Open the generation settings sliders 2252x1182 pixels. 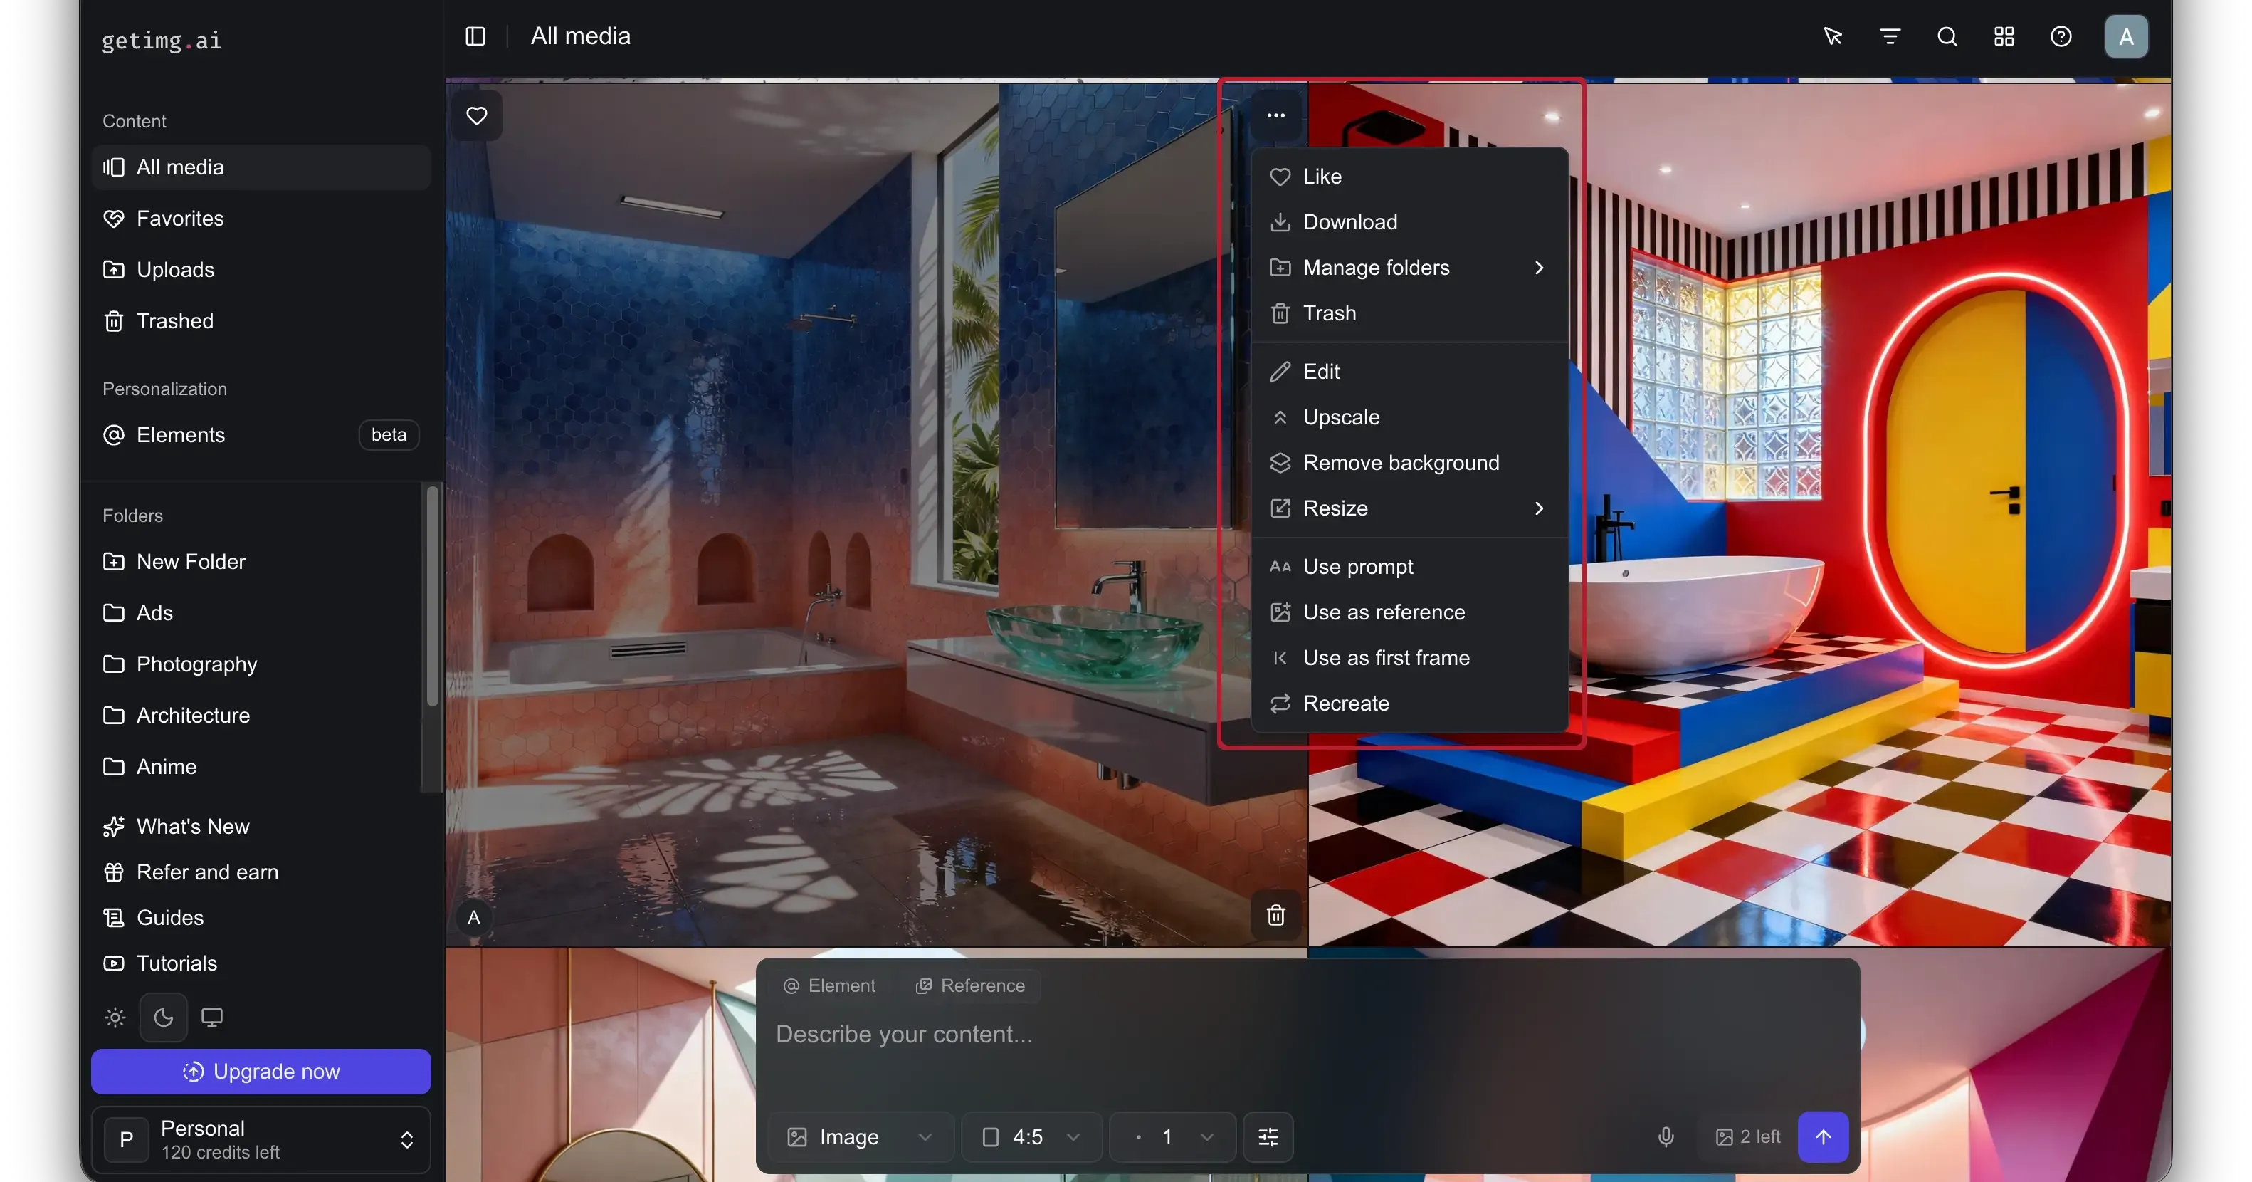tap(1268, 1136)
